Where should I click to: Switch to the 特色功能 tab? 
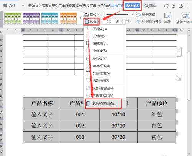click(104, 6)
